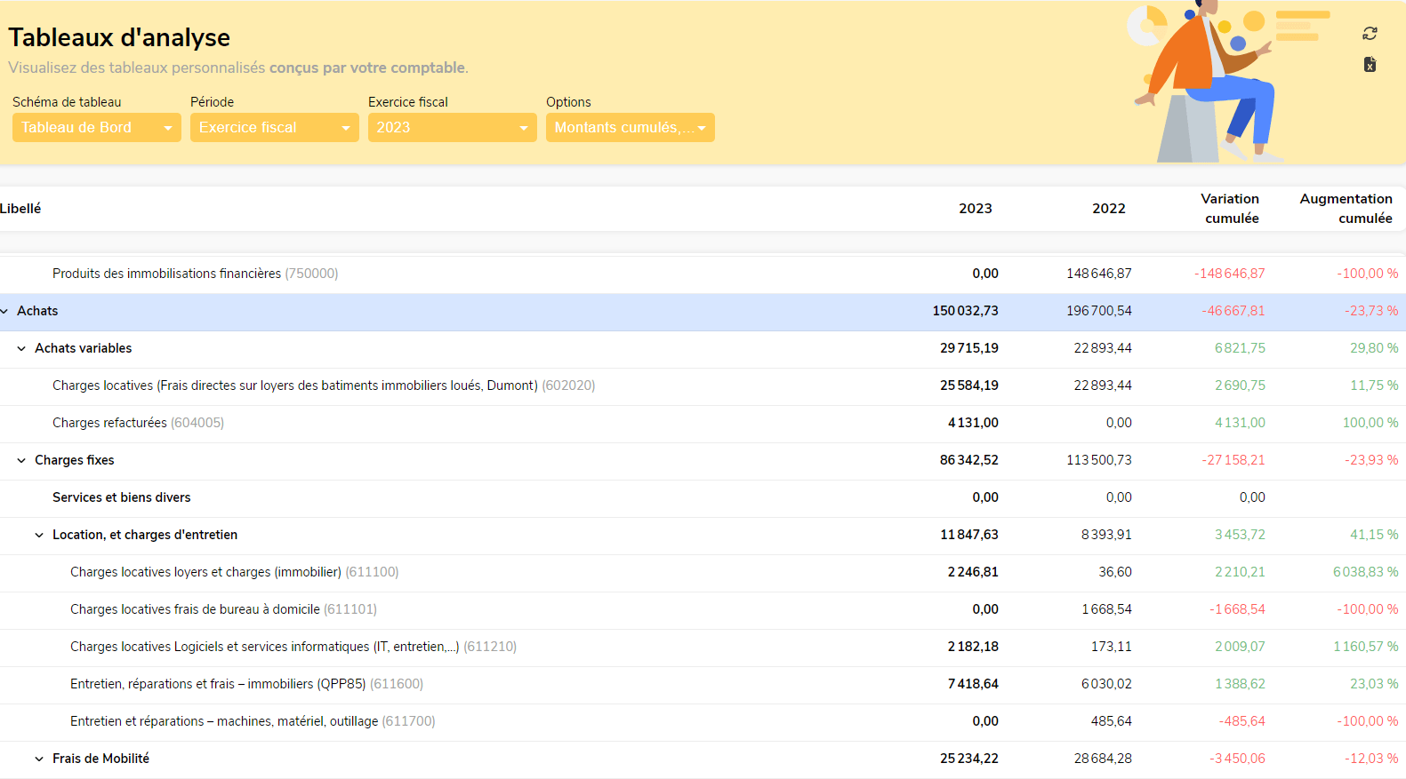Viewport: 1406px width, 779px height.
Task: Open the Schéma de tableau dropdown
Action: 96,128
